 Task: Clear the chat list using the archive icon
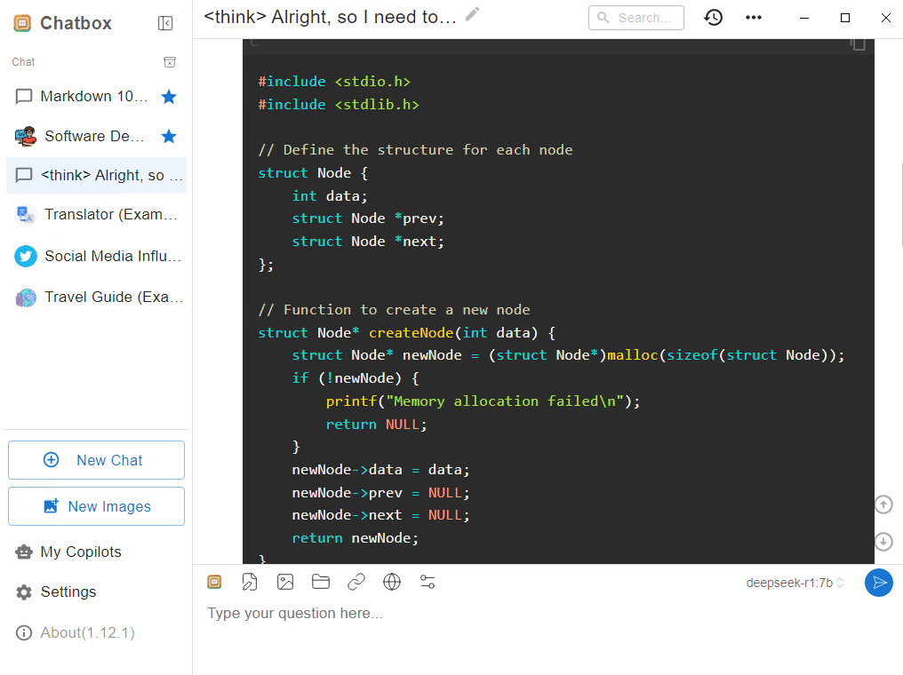(x=169, y=62)
